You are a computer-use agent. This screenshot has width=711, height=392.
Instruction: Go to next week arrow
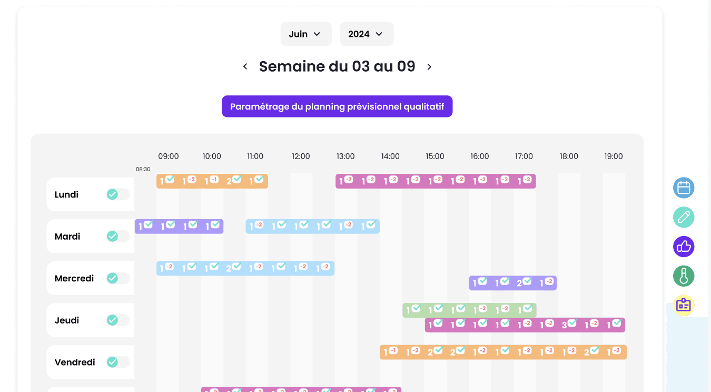click(429, 66)
